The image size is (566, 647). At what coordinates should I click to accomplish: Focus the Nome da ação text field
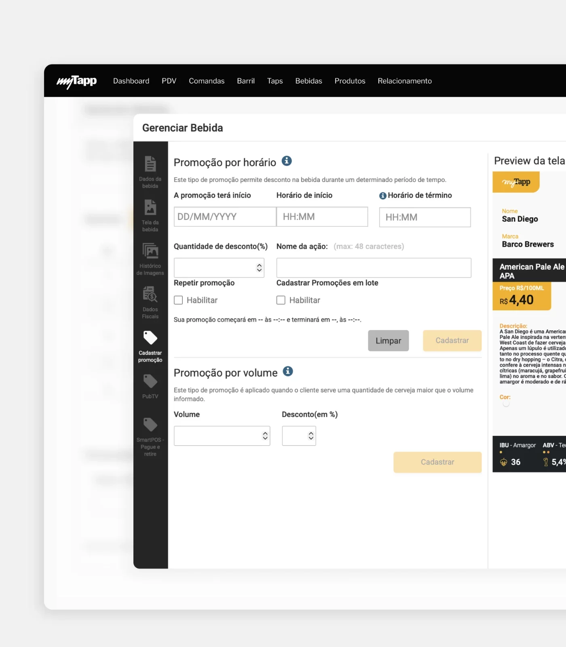374,268
